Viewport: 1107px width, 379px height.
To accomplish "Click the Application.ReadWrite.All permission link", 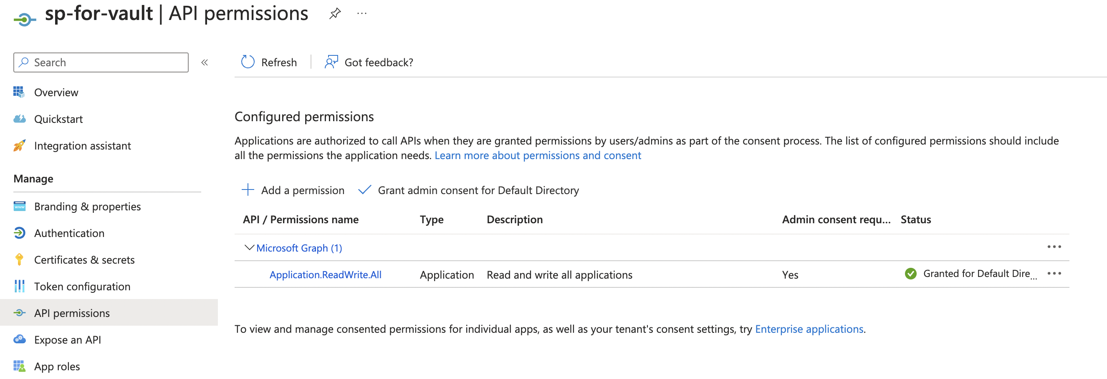I will click(325, 274).
